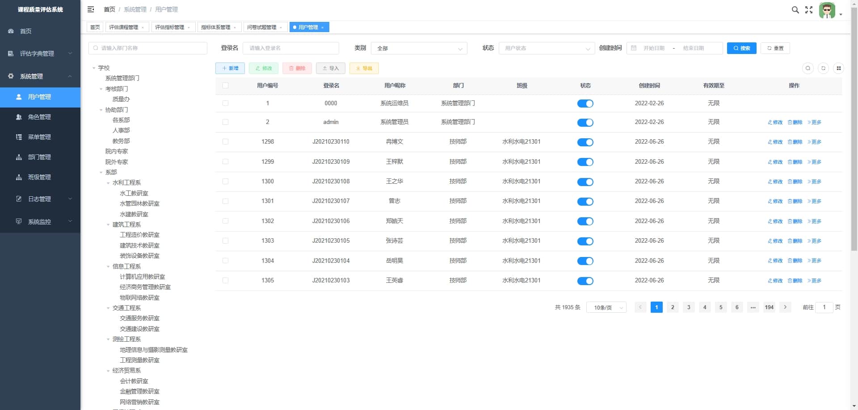Collapse the 水利工程系 tree node

108,183
